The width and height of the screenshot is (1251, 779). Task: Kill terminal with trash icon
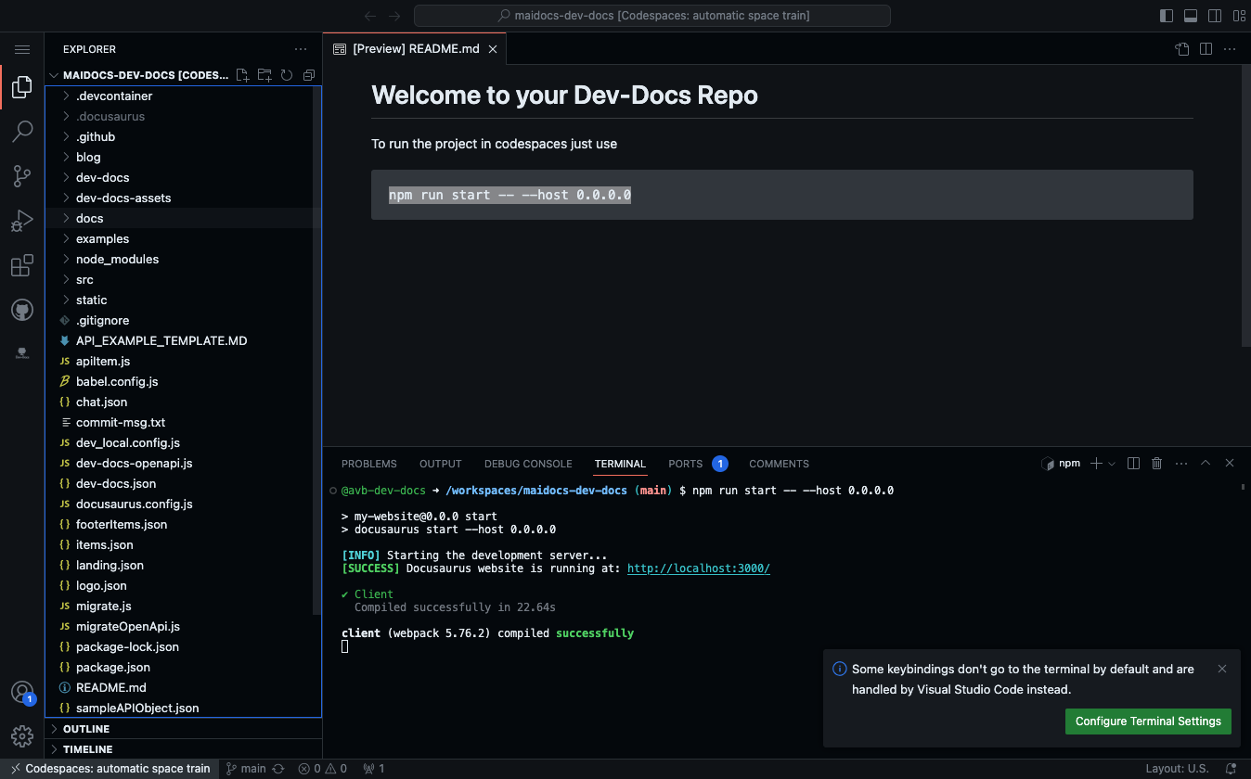pos(1156,464)
